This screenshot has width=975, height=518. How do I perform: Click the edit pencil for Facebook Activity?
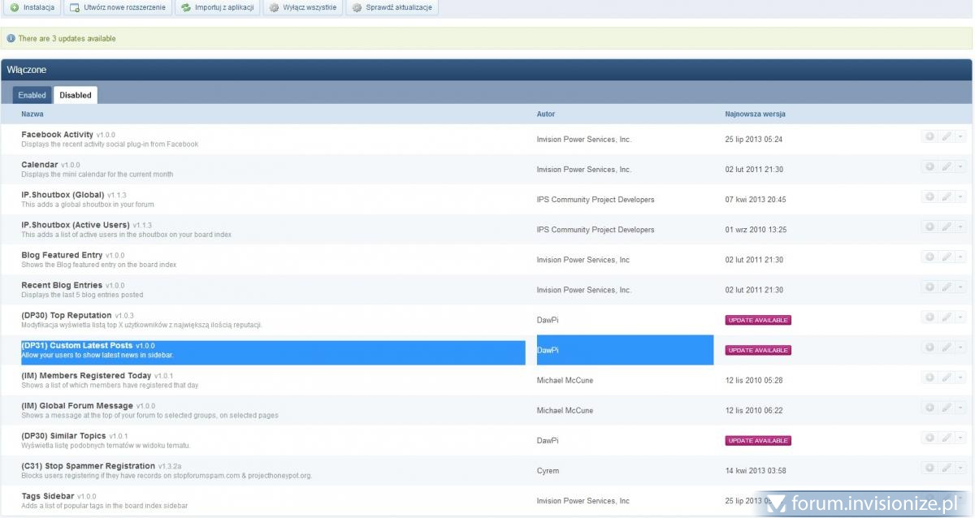click(945, 136)
